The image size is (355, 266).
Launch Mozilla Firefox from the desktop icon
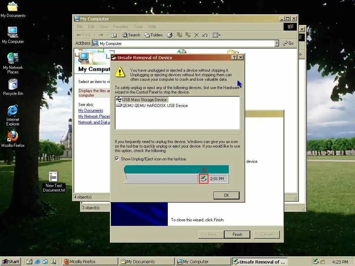[x=13, y=139]
